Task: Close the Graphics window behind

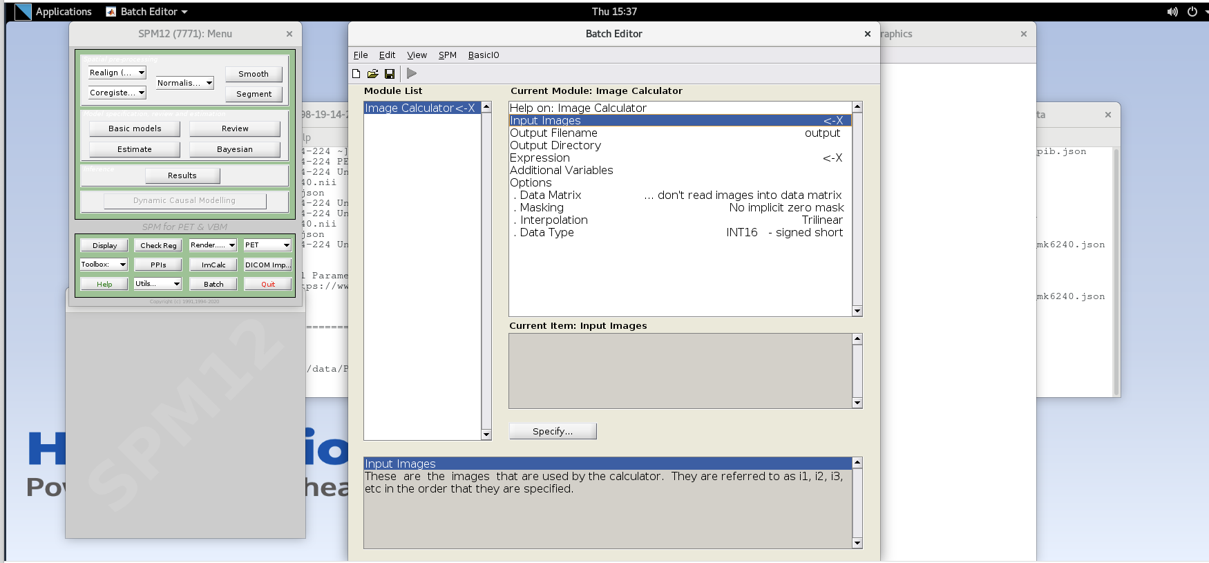Action: click(x=1024, y=34)
